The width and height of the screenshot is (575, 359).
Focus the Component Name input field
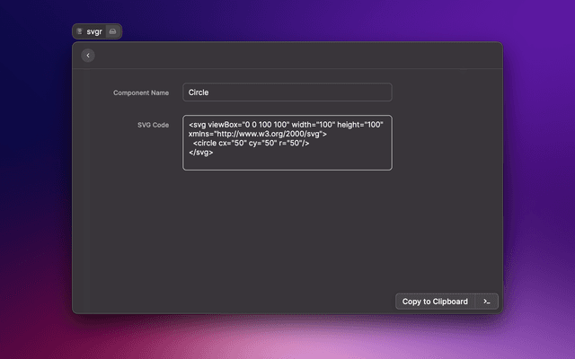point(287,92)
